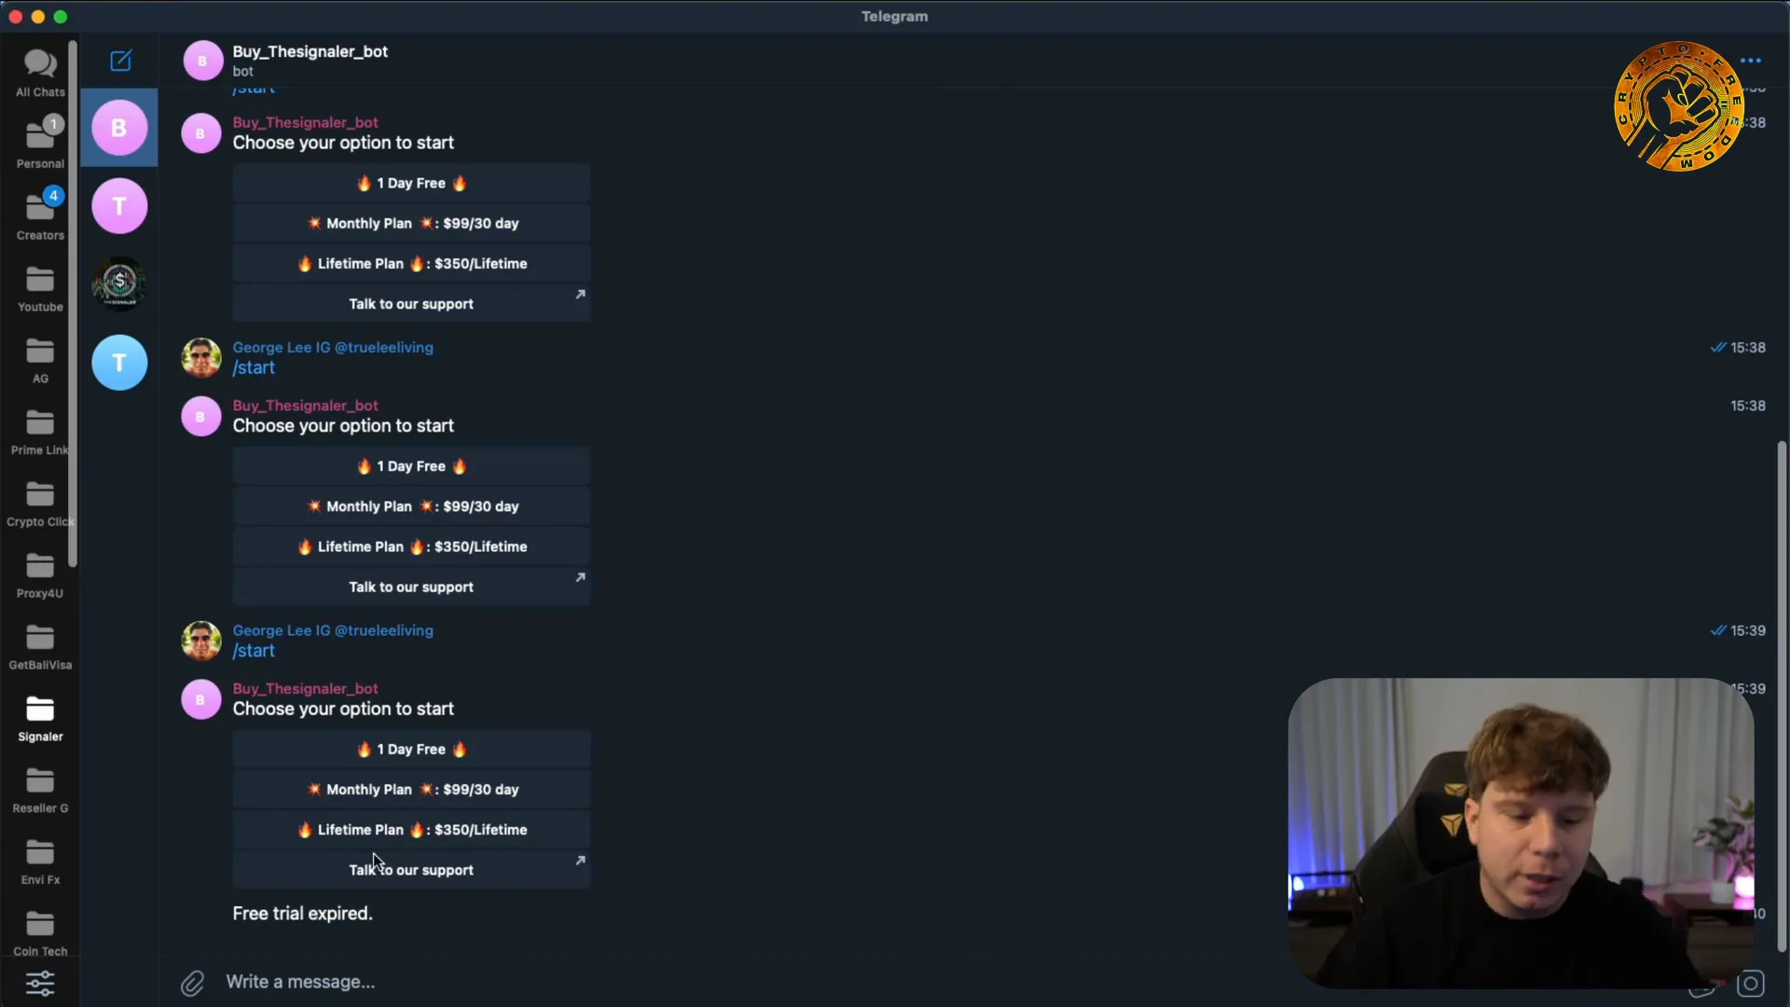This screenshot has width=1790, height=1007.
Task: Choose Monthly Plan above Free trial expired
Action: coord(411,790)
